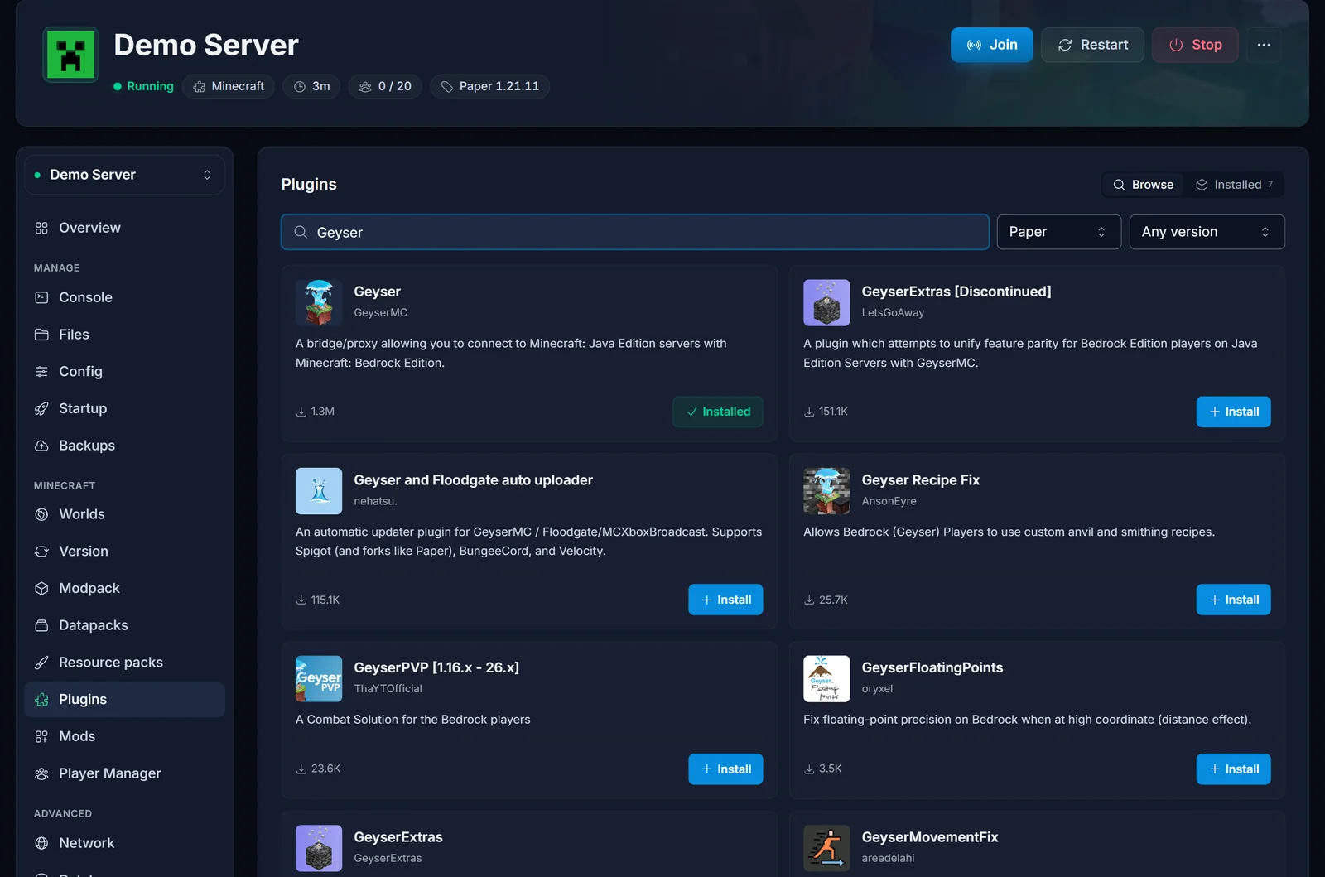Click the search magnifier icon in Geyser field
Screen dimensions: 1325x877
click(x=301, y=232)
